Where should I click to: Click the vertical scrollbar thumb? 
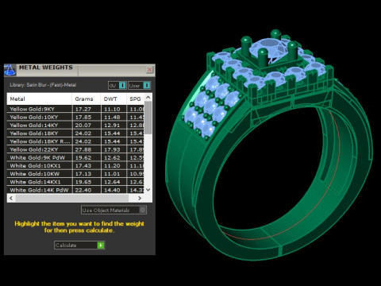(148, 118)
